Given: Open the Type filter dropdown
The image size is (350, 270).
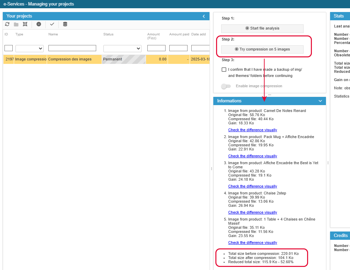Looking at the screenshot, I should click(30, 48).
